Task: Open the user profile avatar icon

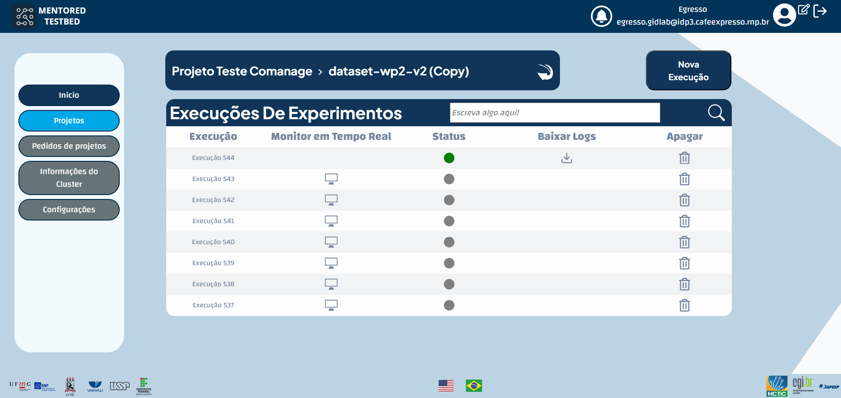Action: pos(784,14)
